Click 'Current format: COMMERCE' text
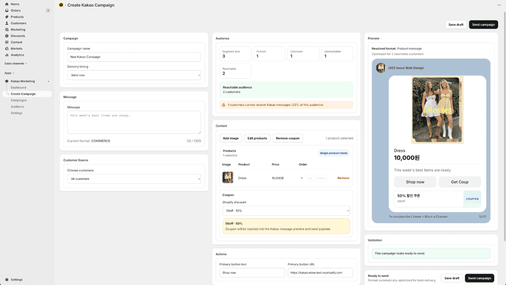 coord(89,141)
